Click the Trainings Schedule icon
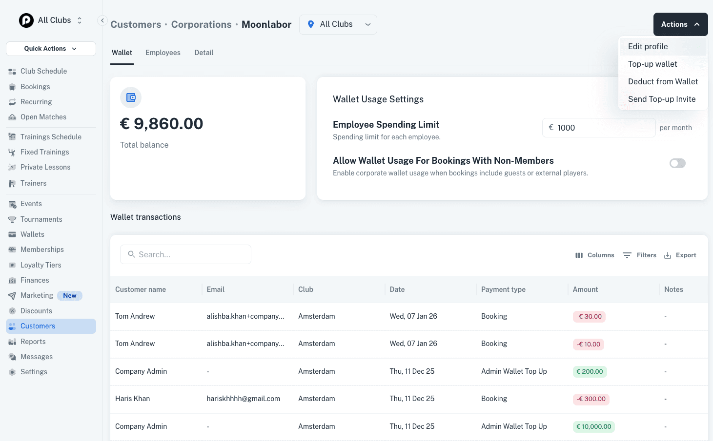This screenshot has height=441, width=713. coord(12,137)
